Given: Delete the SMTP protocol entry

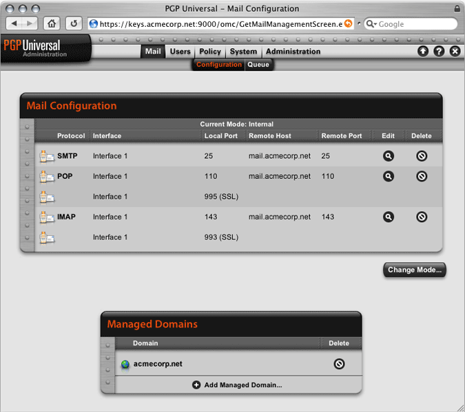Looking at the screenshot, I should pos(422,156).
